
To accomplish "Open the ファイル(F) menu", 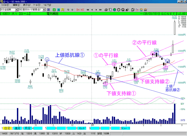I will (5, 5).
